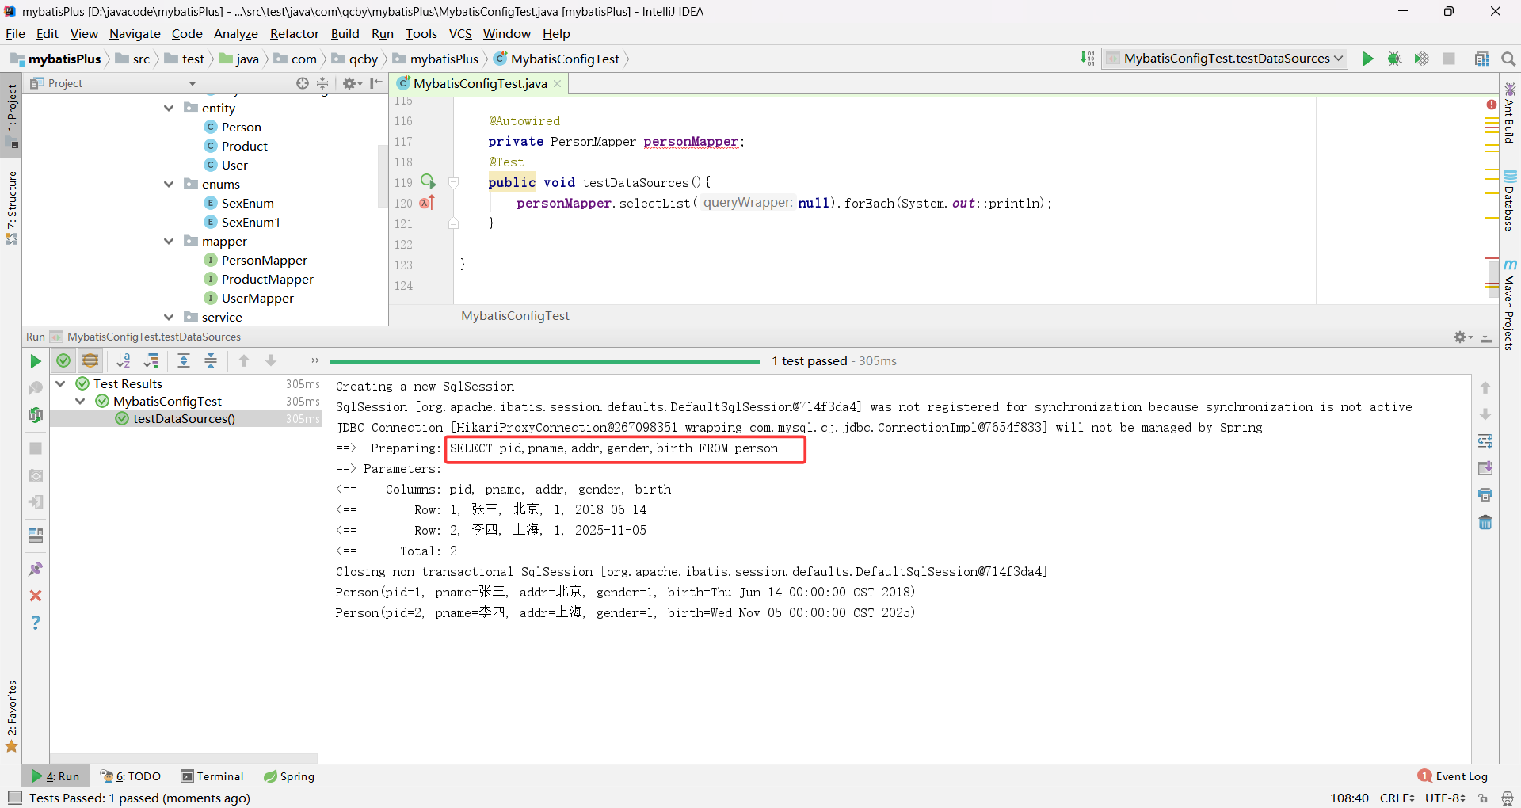Click the MybatisConfigTest breadcrumb class
The width and height of the screenshot is (1521, 808).
(557, 59)
